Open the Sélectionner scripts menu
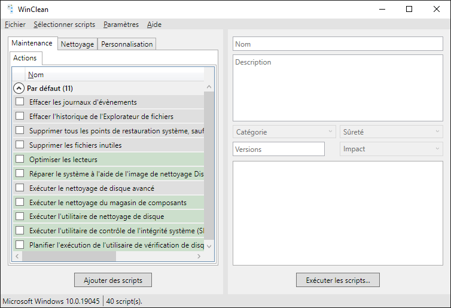 pos(64,25)
